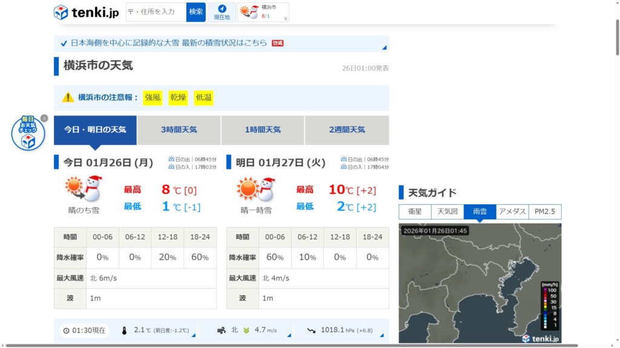
Task: Select the アメダス weather guide tab
Action: click(512, 212)
